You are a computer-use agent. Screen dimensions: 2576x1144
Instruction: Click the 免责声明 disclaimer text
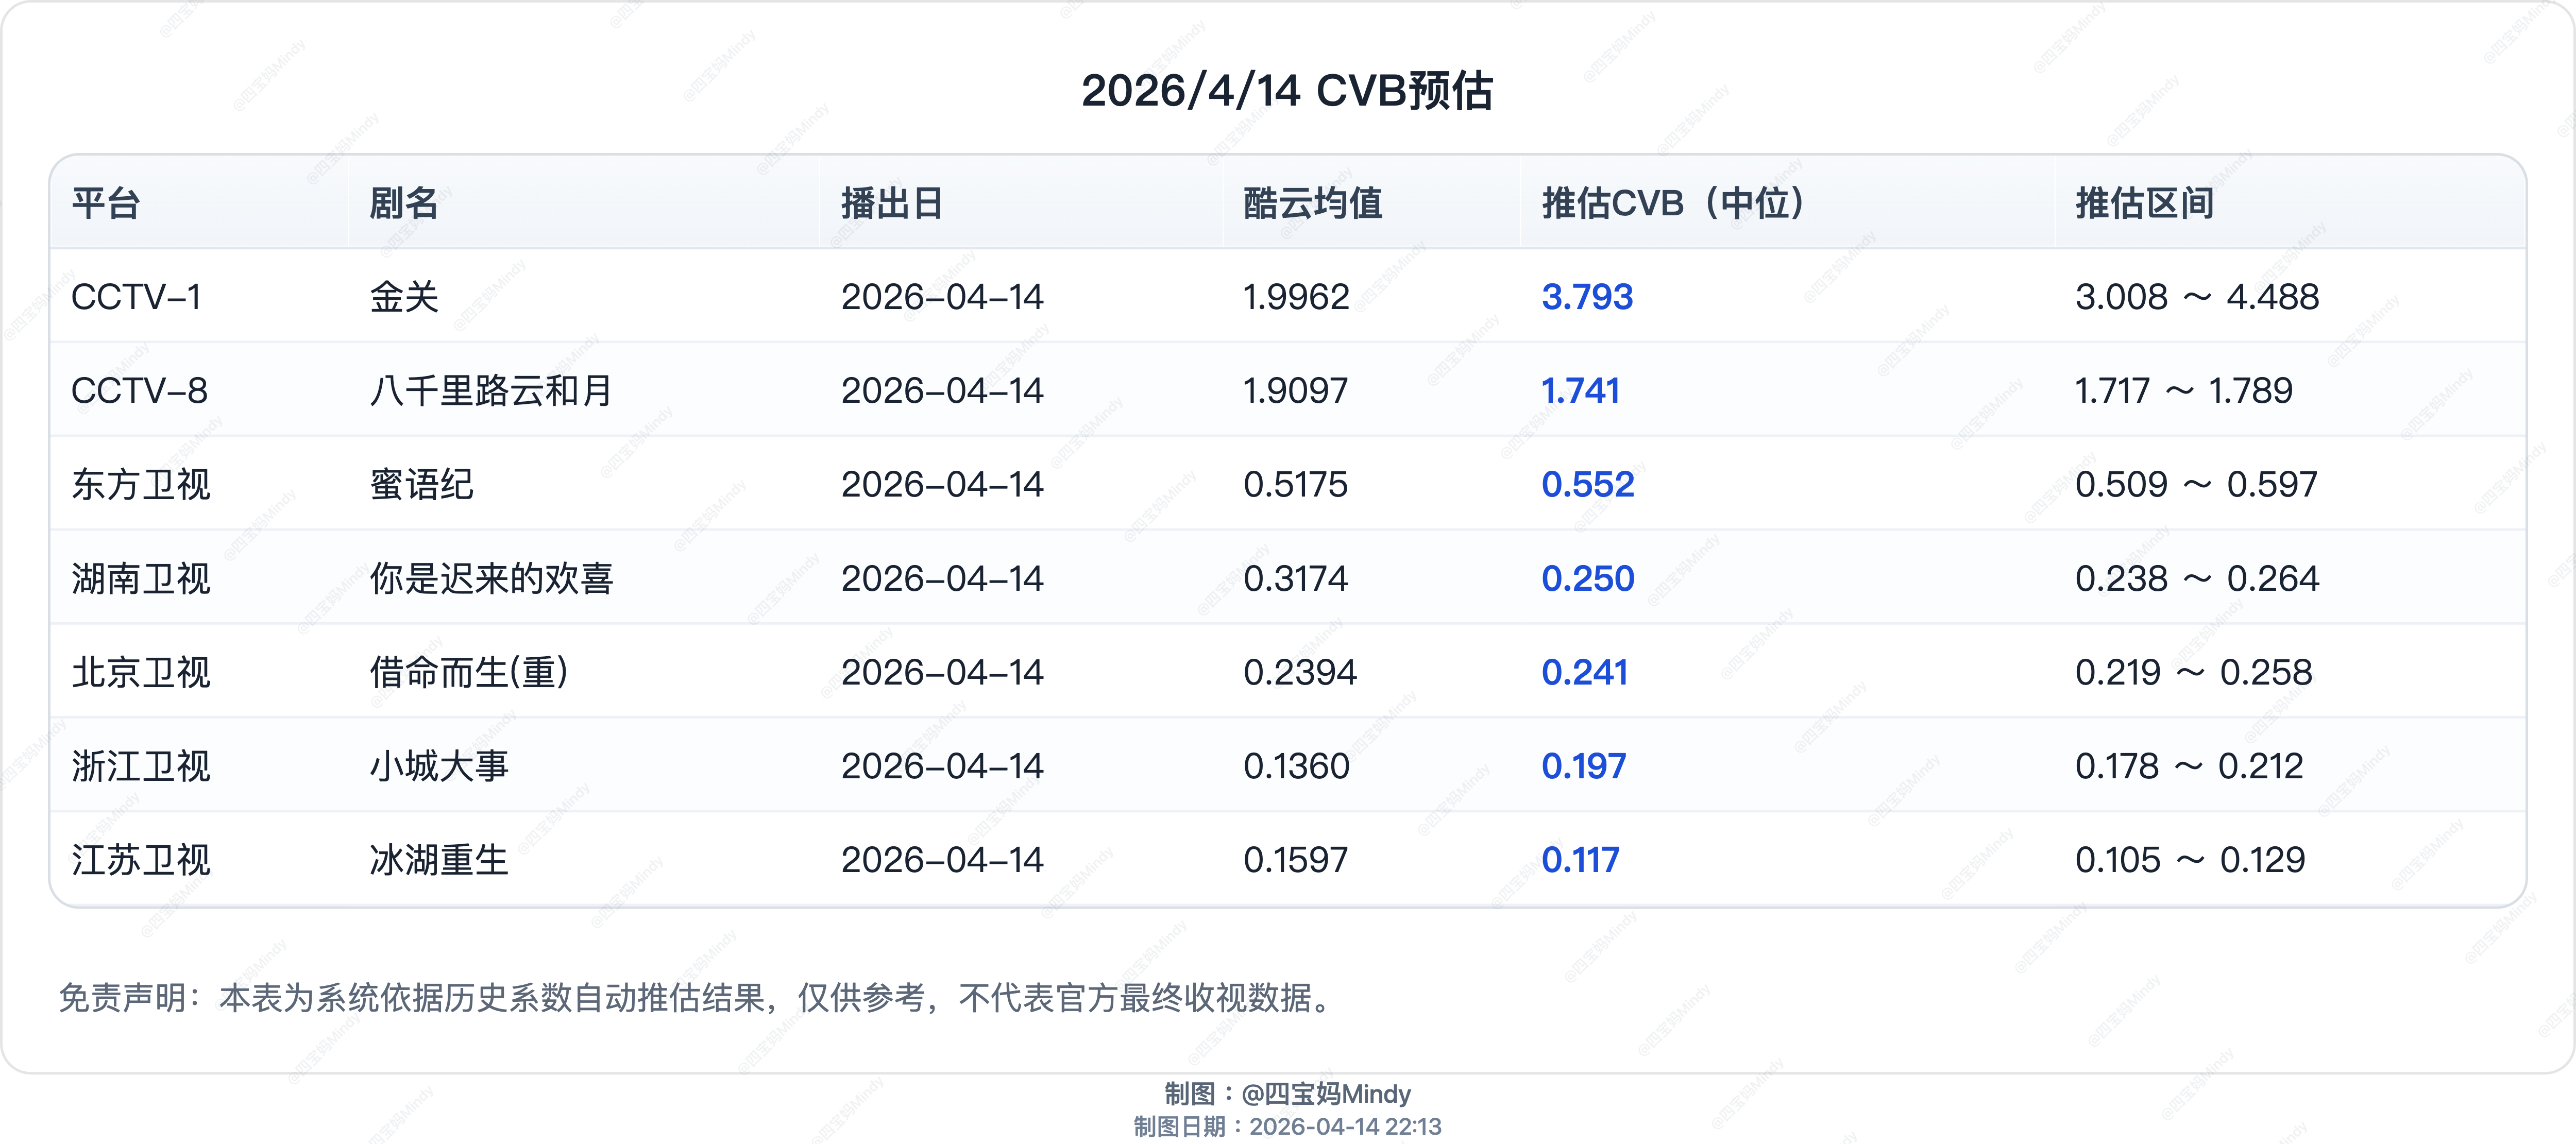[696, 997]
